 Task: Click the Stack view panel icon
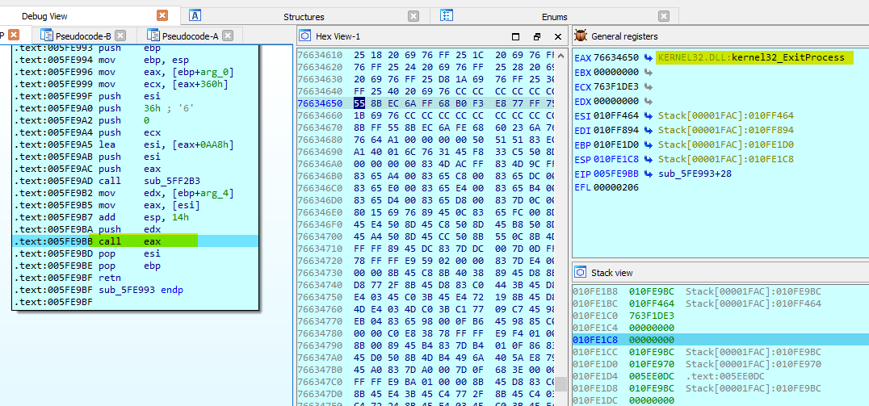(x=581, y=272)
